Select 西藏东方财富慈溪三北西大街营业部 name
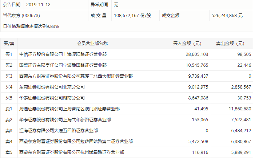 [x=76, y=76]
